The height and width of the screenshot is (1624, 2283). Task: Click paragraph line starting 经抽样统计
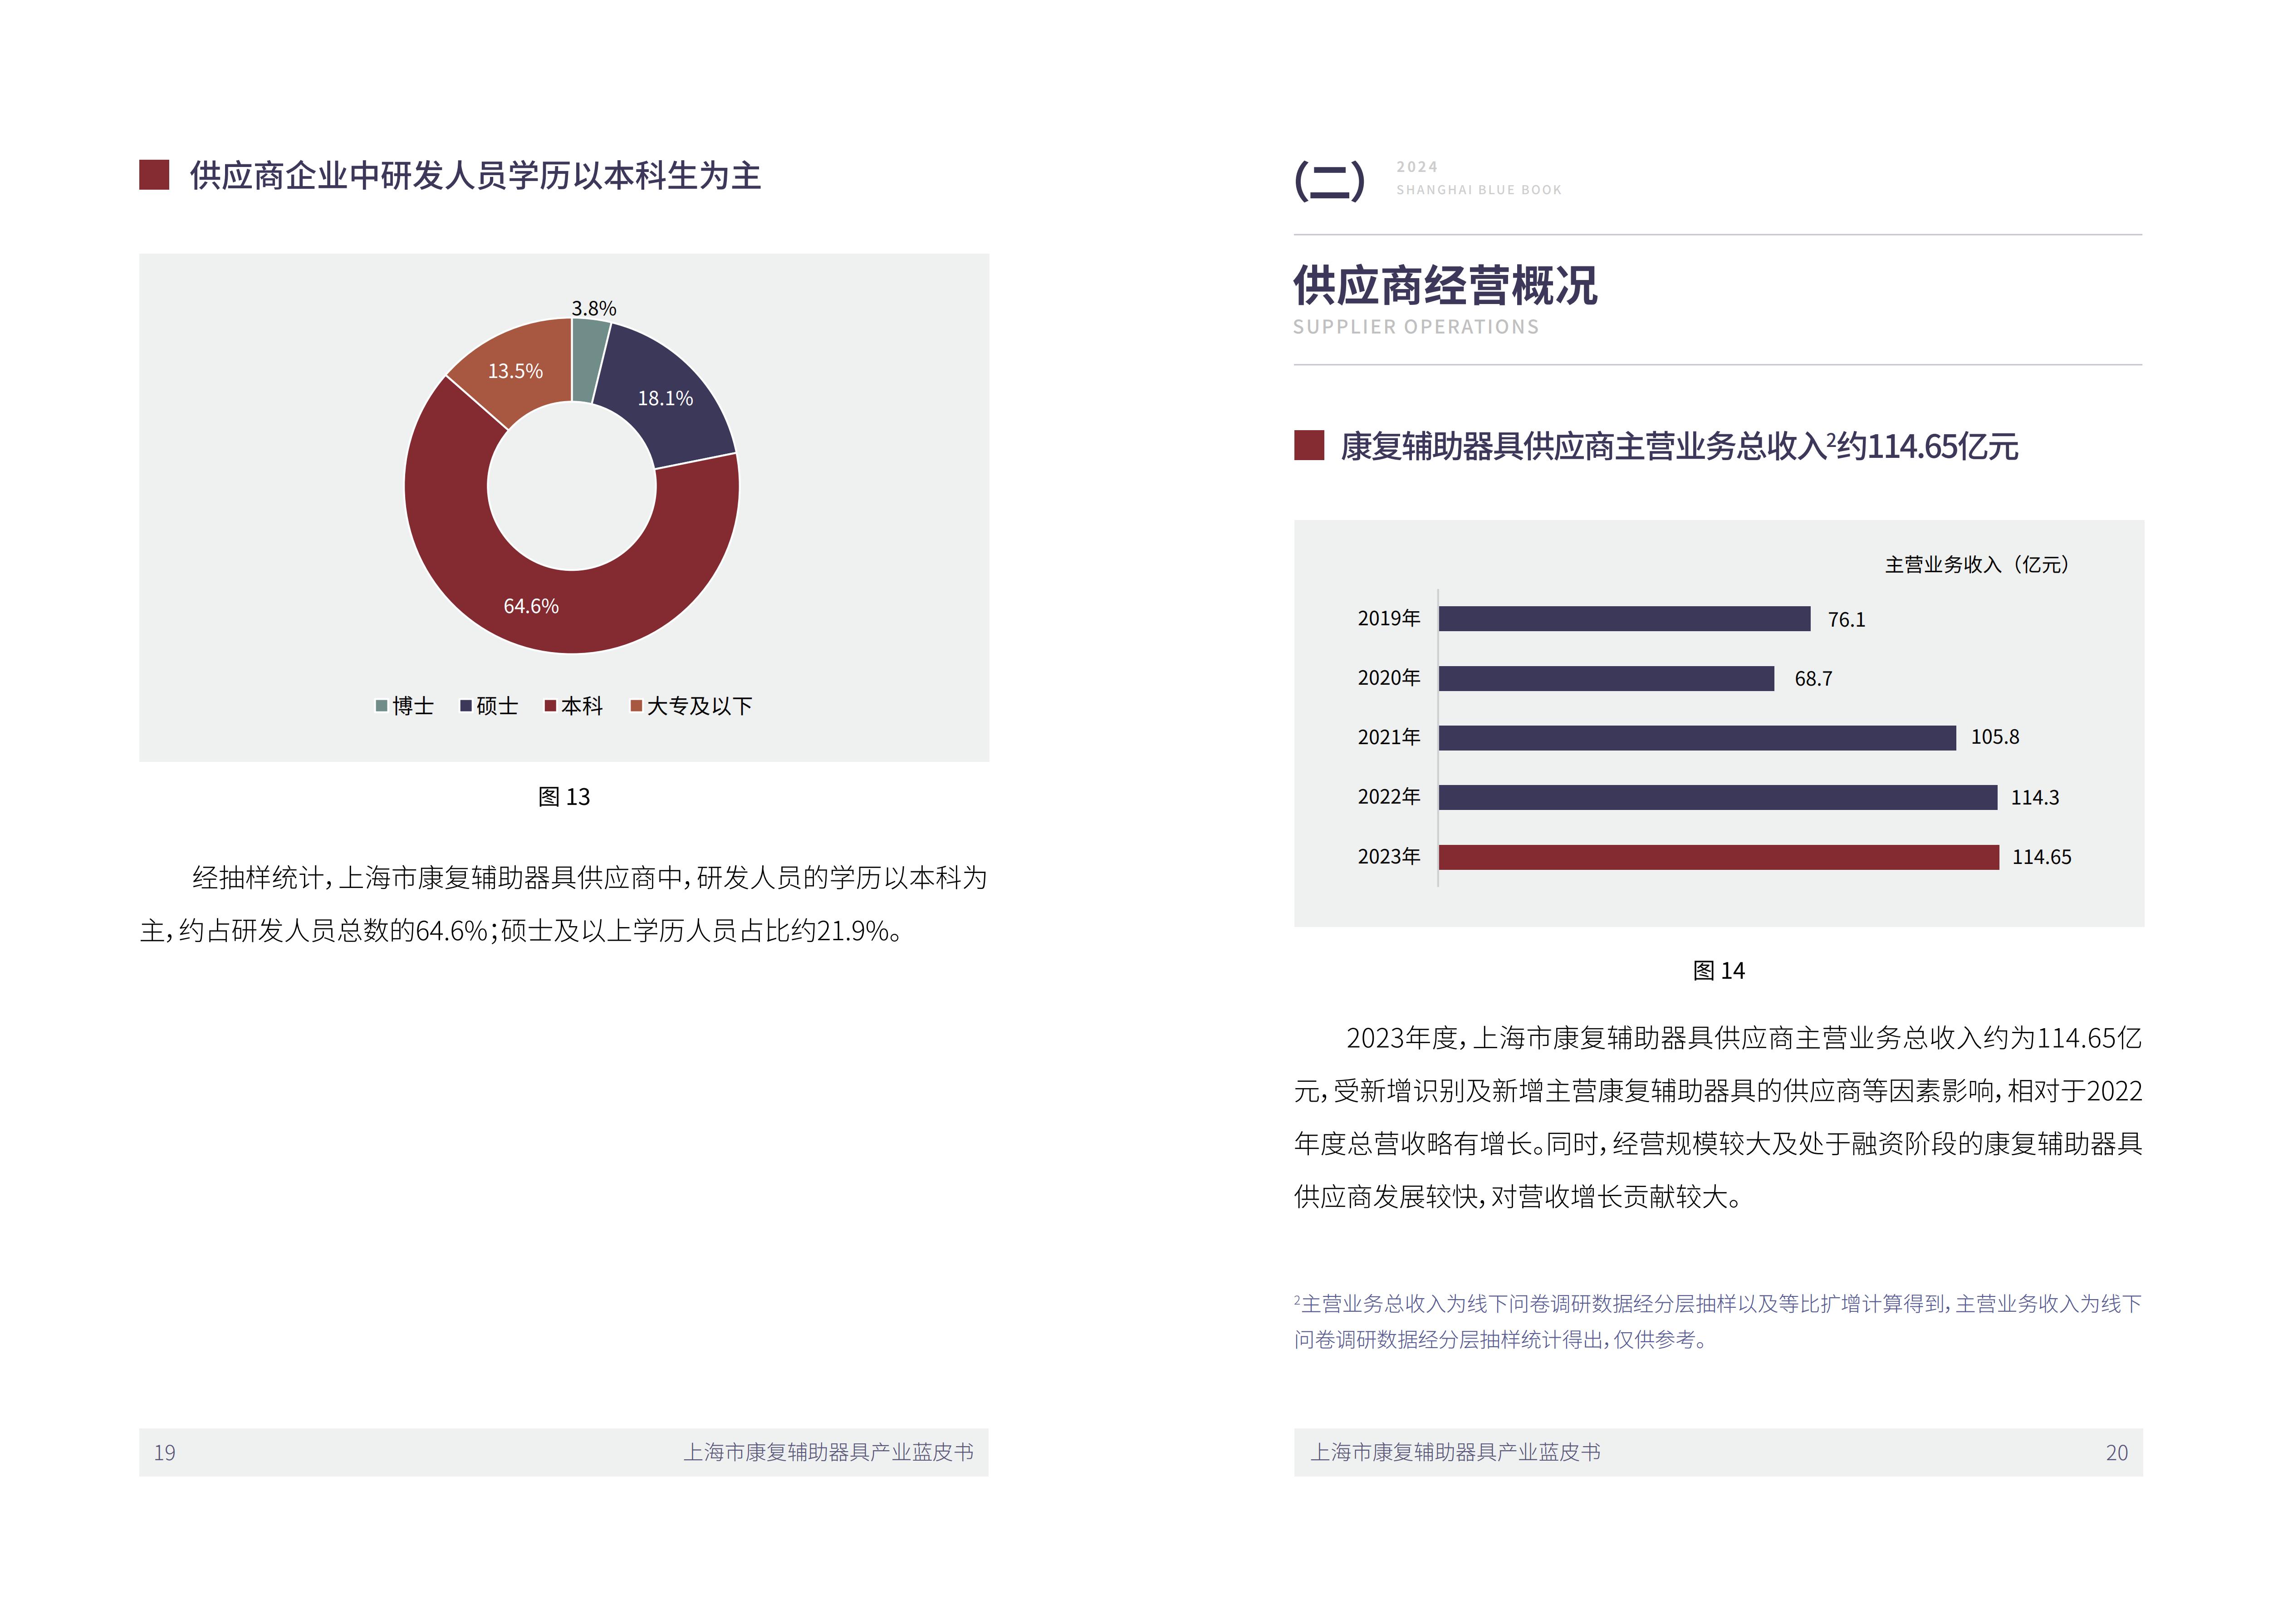pos(590,878)
